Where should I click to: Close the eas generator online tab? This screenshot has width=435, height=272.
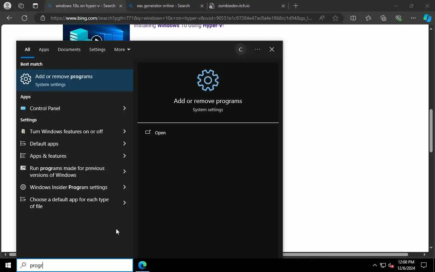click(202, 6)
